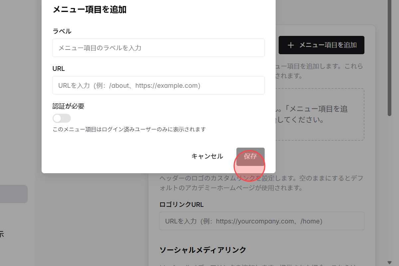
Task: Focus the URL input inside the dialog
Action: tap(159, 85)
